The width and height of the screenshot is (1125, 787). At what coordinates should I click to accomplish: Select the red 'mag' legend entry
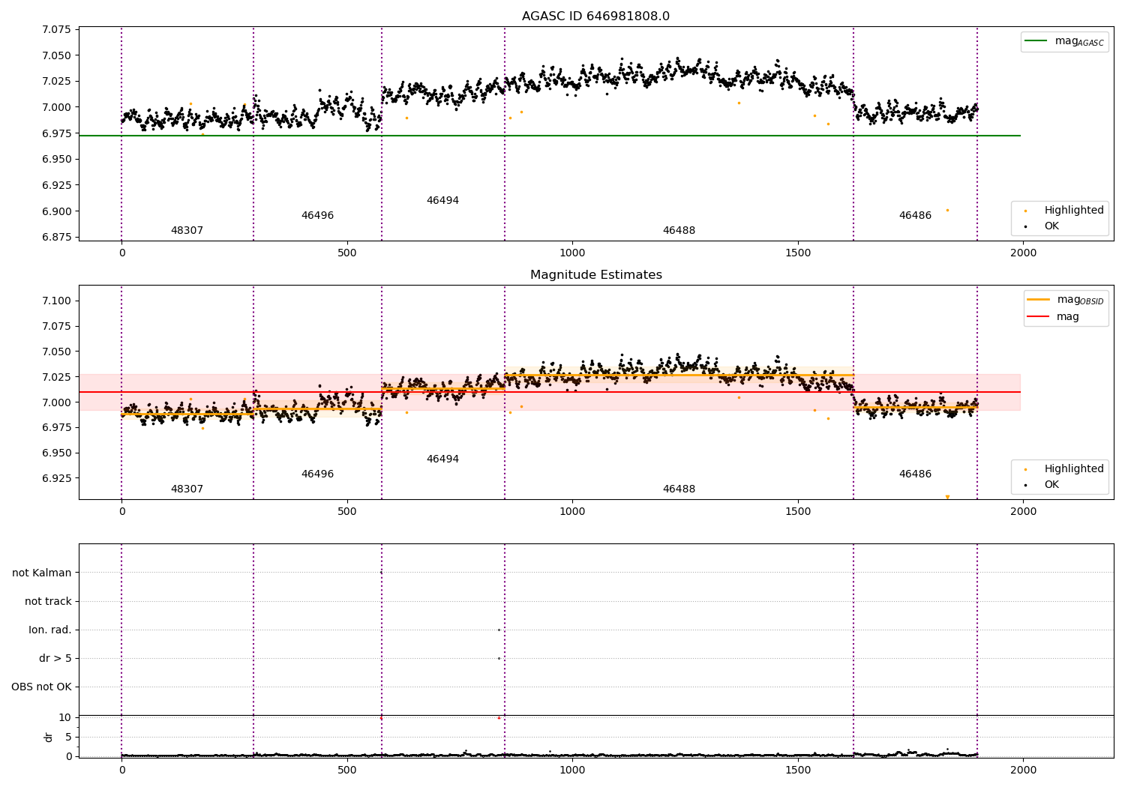[1053, 317]
